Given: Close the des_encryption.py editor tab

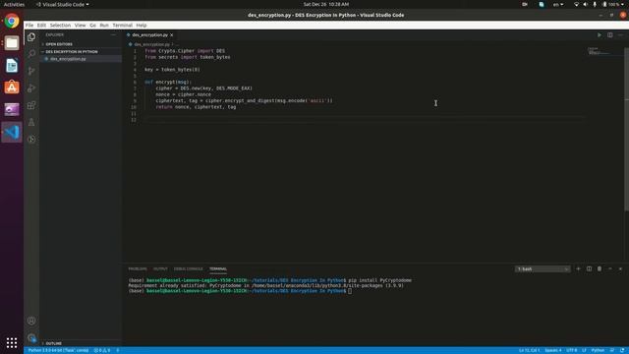Looking at the screenshot, I should [172, 35].
